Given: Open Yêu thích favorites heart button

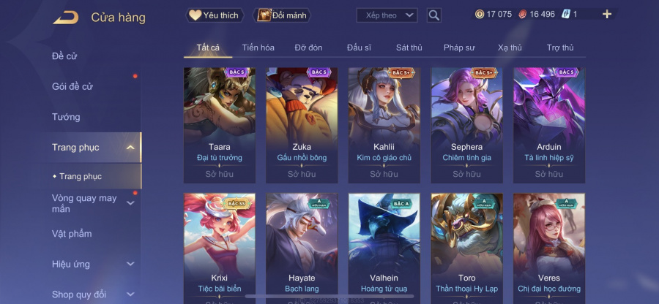Looking at the screenshot, I should coord(215,15).
